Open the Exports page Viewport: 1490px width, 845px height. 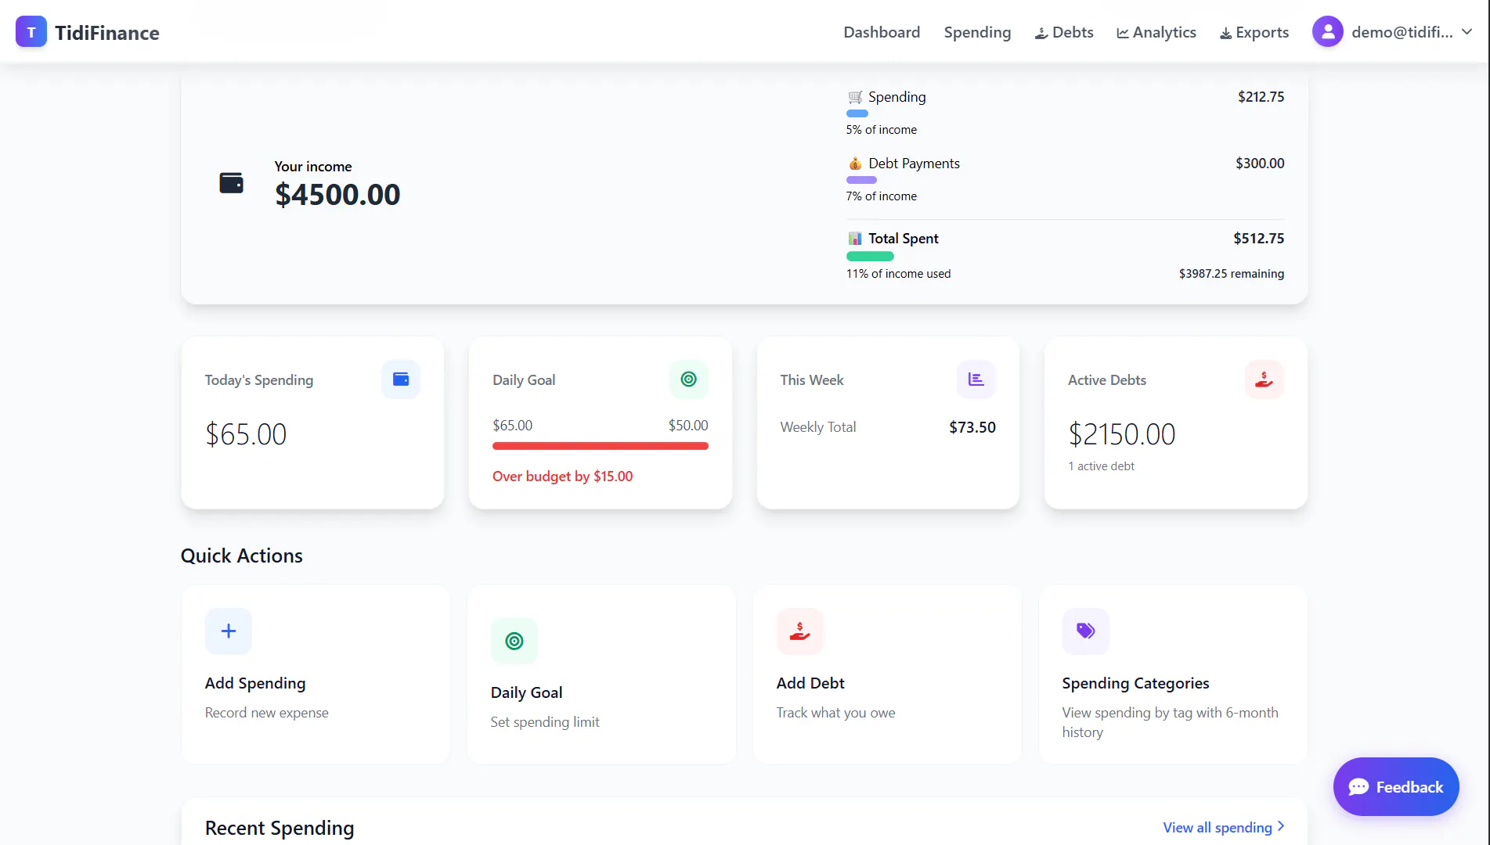1254,32
